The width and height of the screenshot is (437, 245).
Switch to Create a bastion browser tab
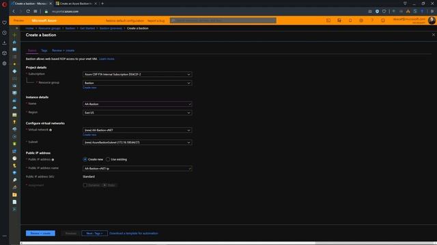pyautogui.click(x=31, y=3)
